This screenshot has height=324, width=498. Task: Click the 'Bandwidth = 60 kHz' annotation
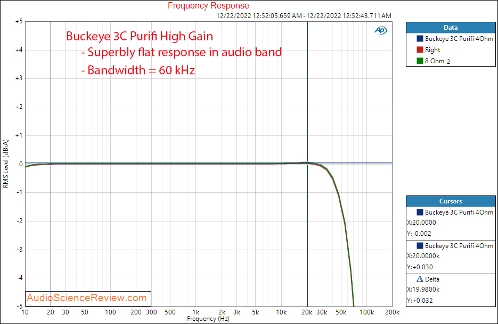[x=138, y=70]
